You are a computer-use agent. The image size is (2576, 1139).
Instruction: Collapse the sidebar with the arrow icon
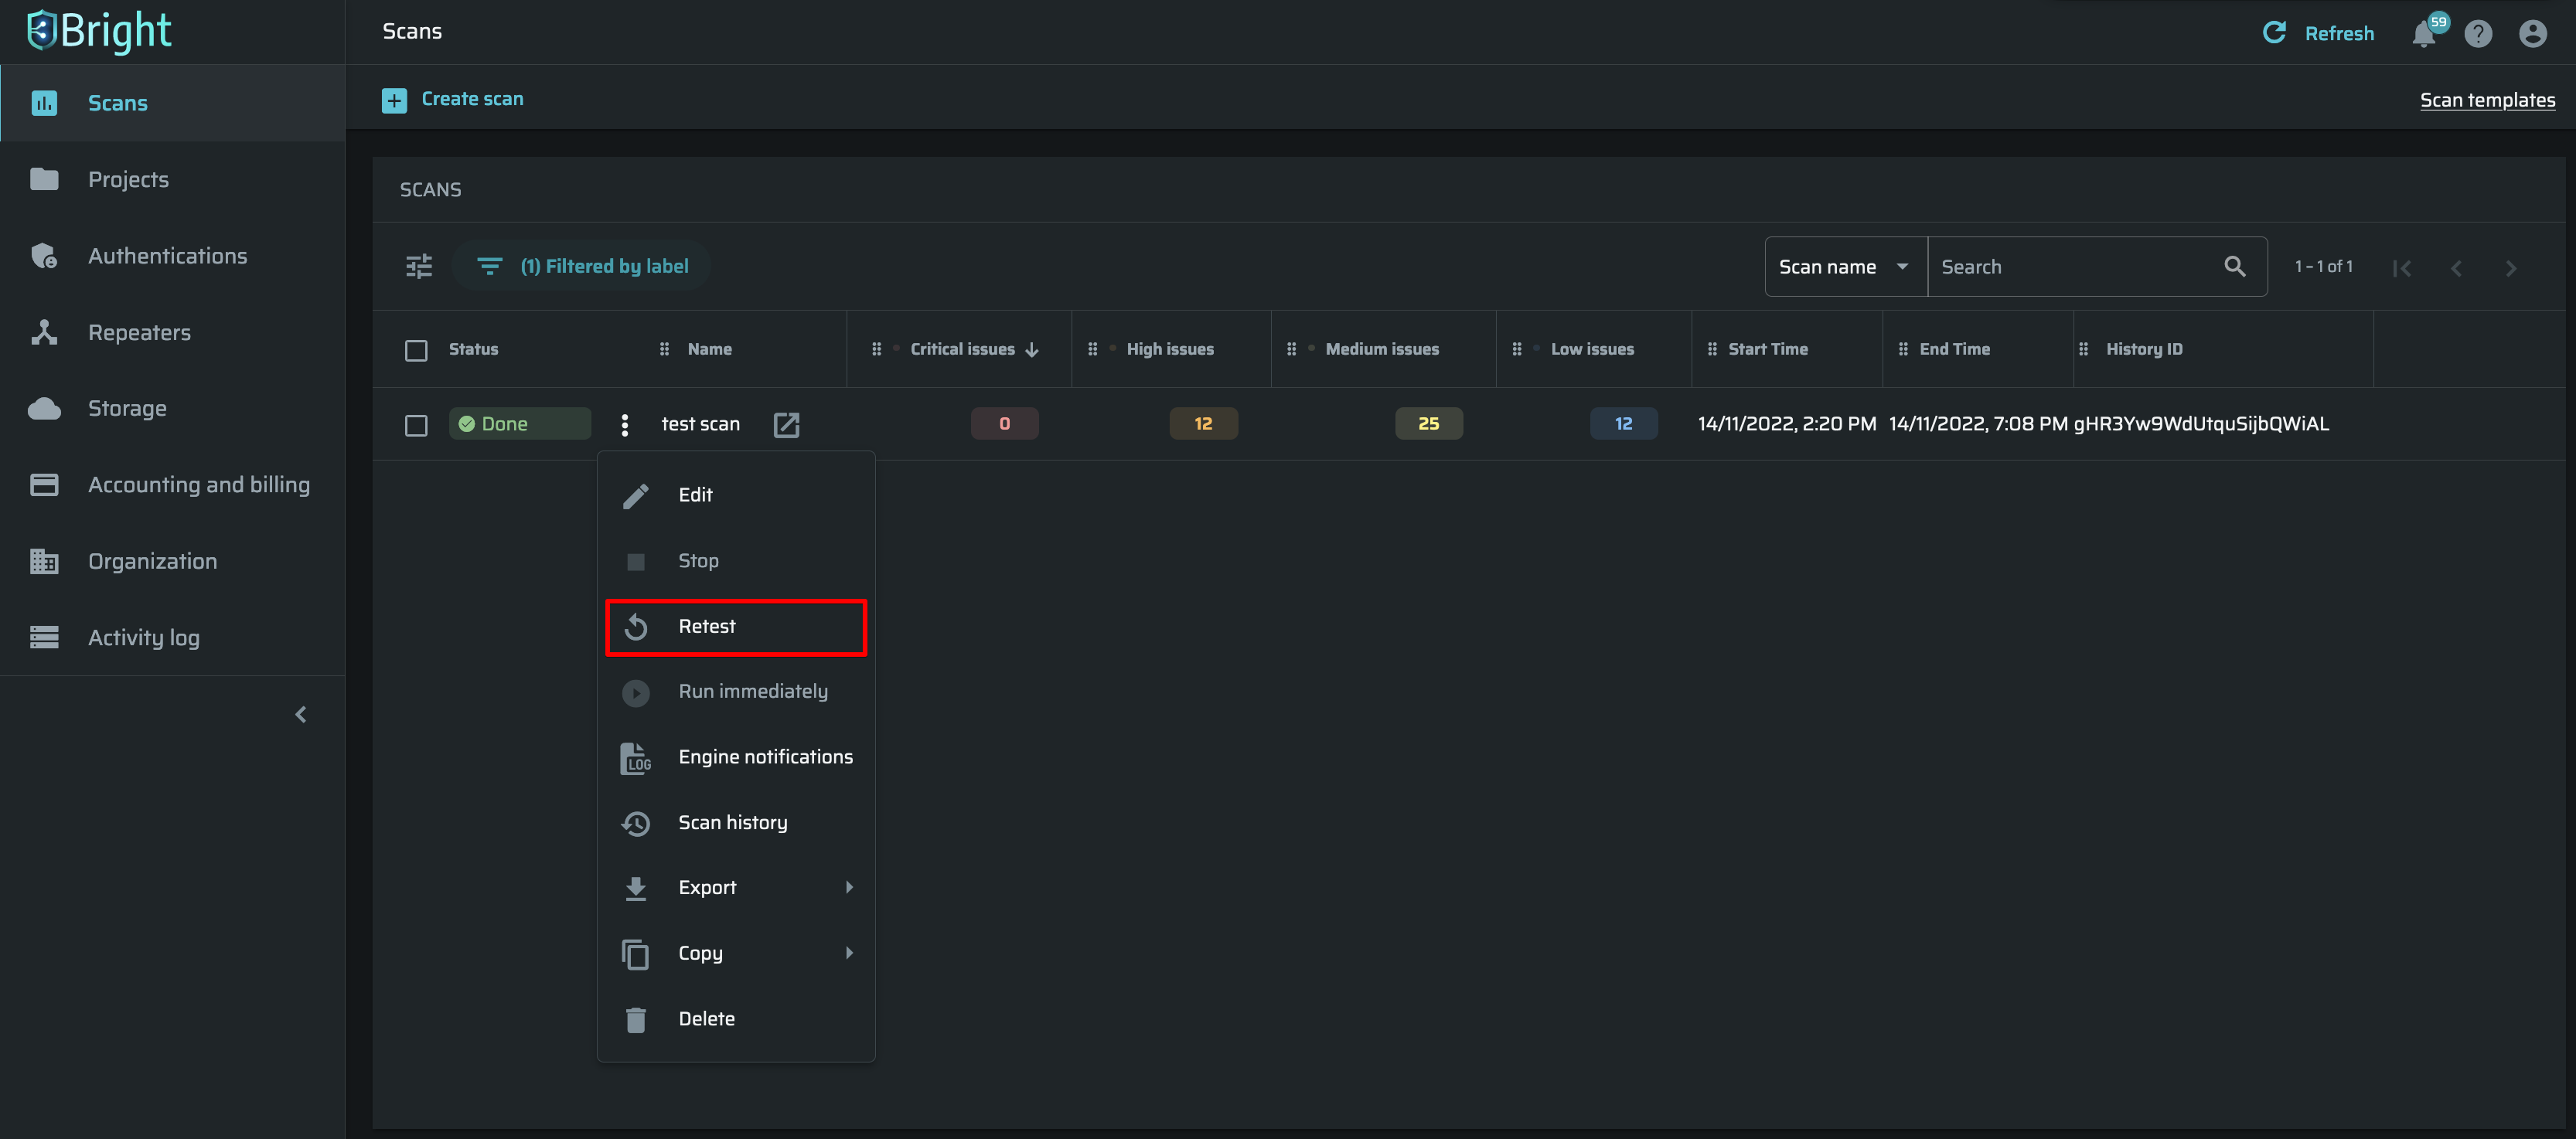click(x=301, y=714)
